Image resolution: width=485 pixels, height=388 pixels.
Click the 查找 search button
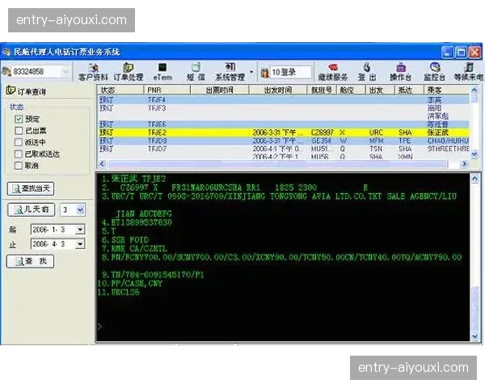coord(31,261)
